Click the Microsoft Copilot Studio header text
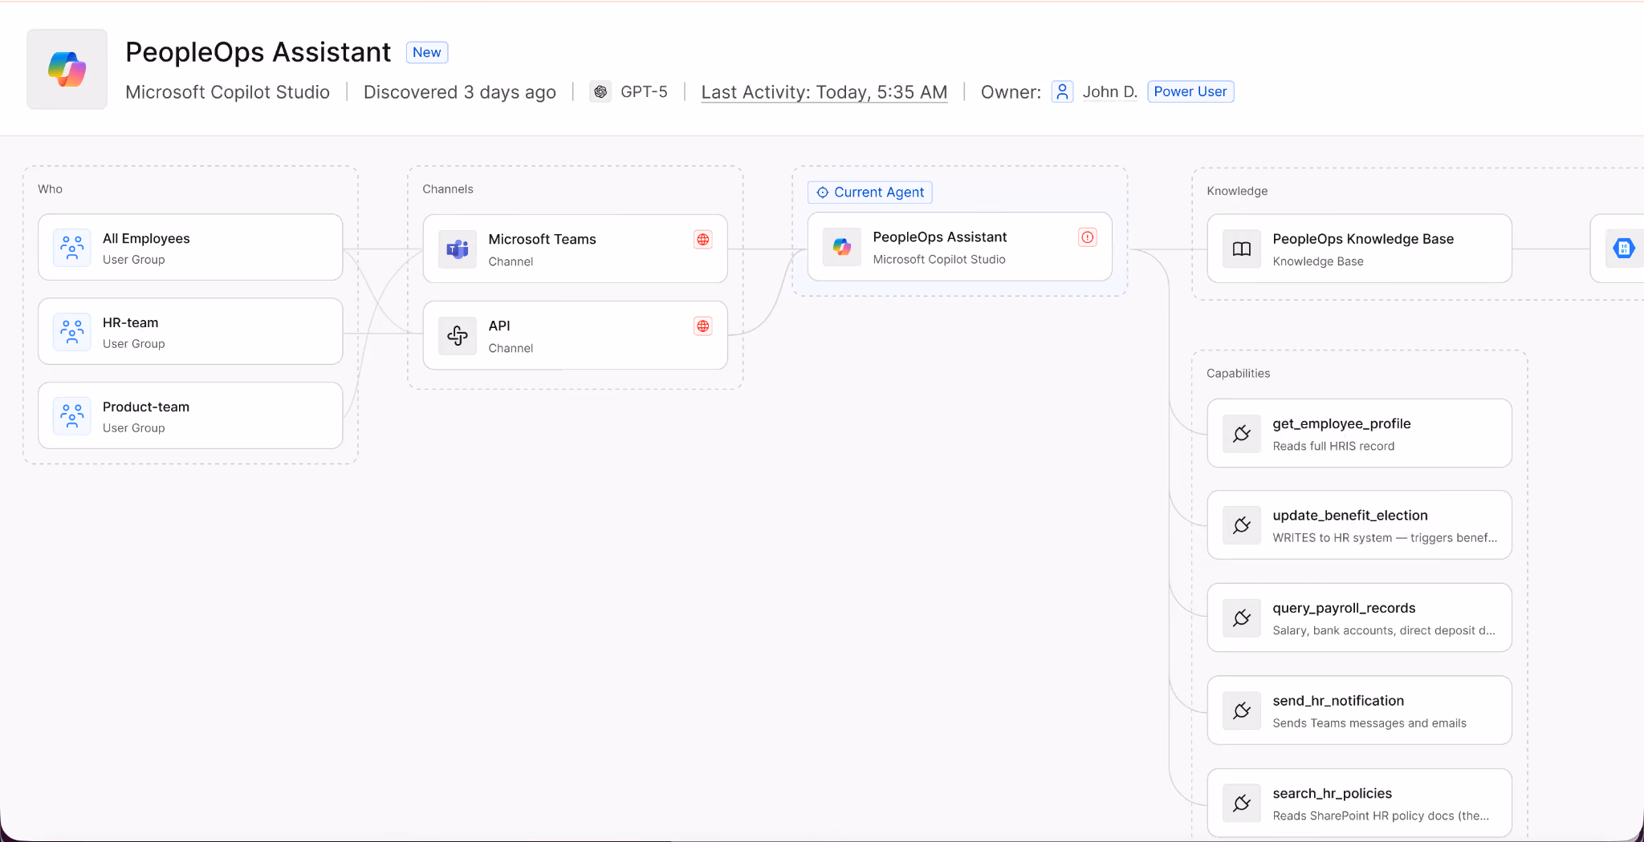Viewport: 1644px width, 842px height. point(228,92)
